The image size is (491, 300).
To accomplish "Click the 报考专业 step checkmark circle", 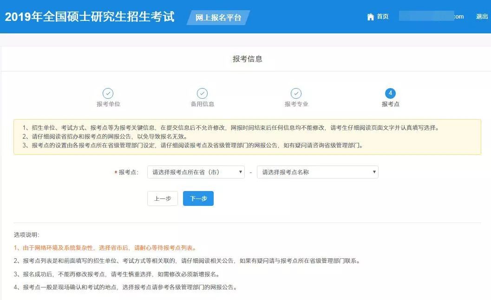I will click(x=296, y=94).
